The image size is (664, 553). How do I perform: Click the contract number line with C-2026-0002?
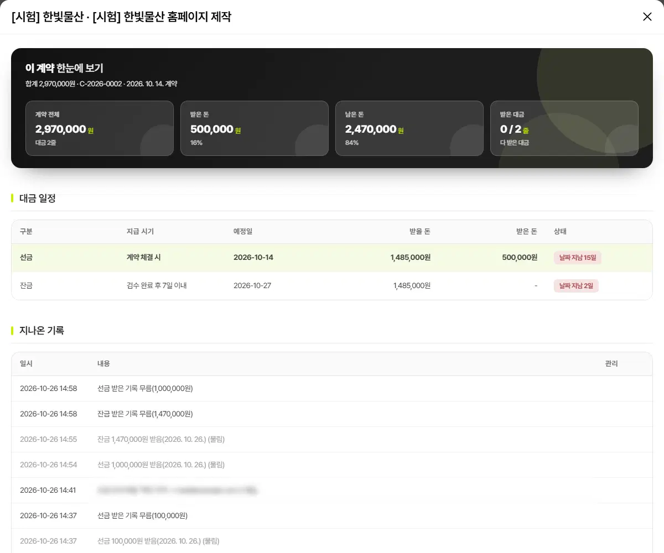tap(101, 84)
